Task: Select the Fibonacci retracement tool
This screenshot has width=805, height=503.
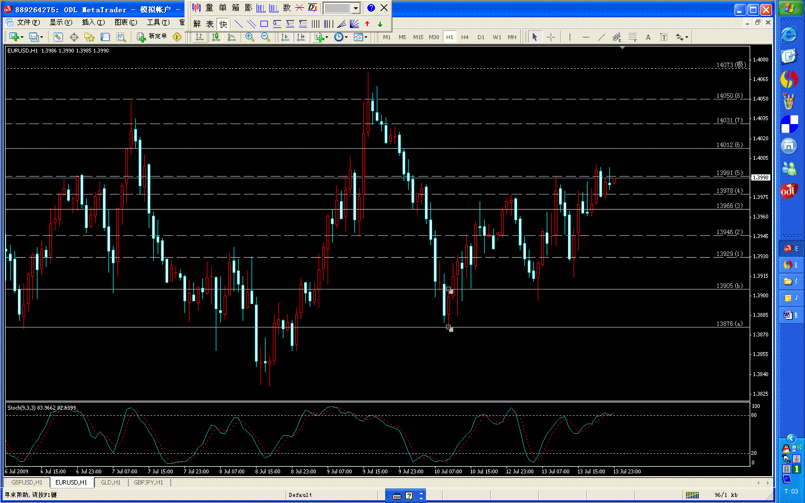Action: [x=632, y=37]
